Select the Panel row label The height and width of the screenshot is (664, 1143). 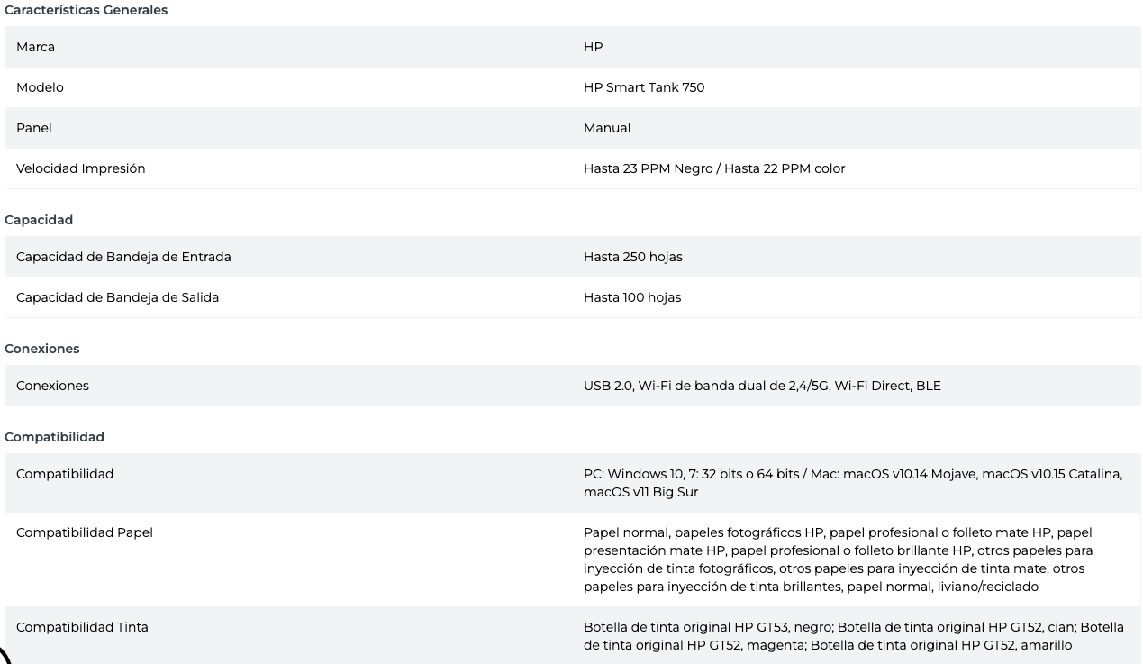click(x=34, y=128)
